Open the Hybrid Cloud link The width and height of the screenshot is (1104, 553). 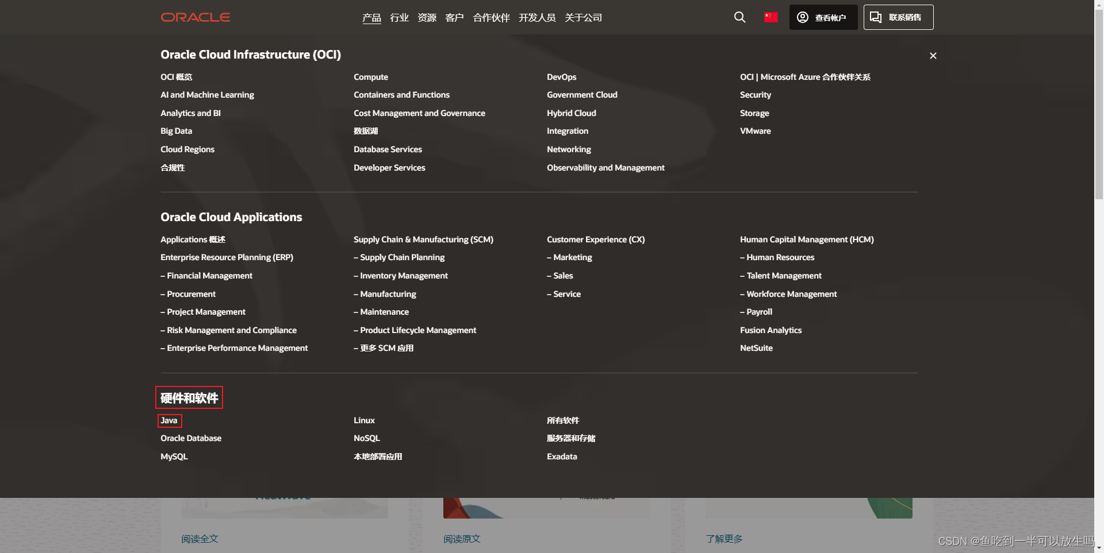572,113
